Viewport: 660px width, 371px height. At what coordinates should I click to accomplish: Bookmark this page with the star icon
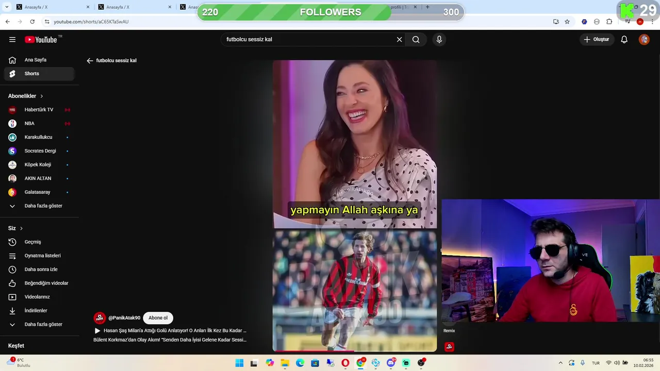[x=567, y=22]
